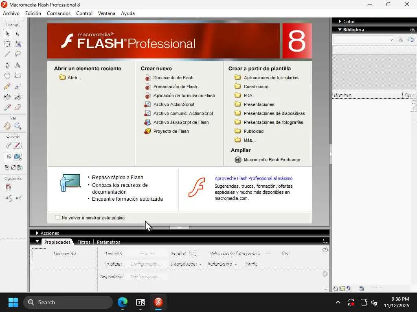Select the Rectangle tool

18,76
